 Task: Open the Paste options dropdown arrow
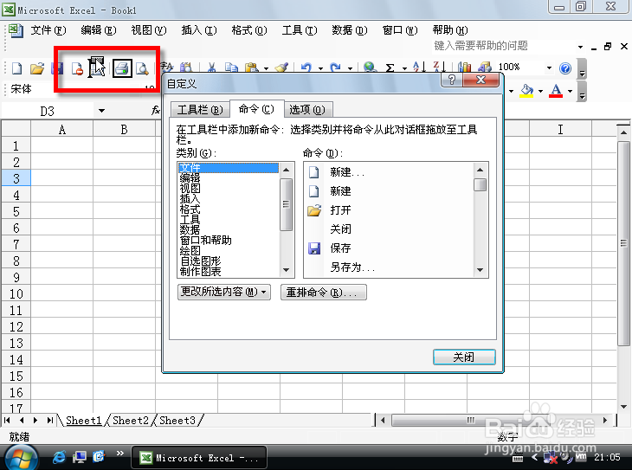267,68
